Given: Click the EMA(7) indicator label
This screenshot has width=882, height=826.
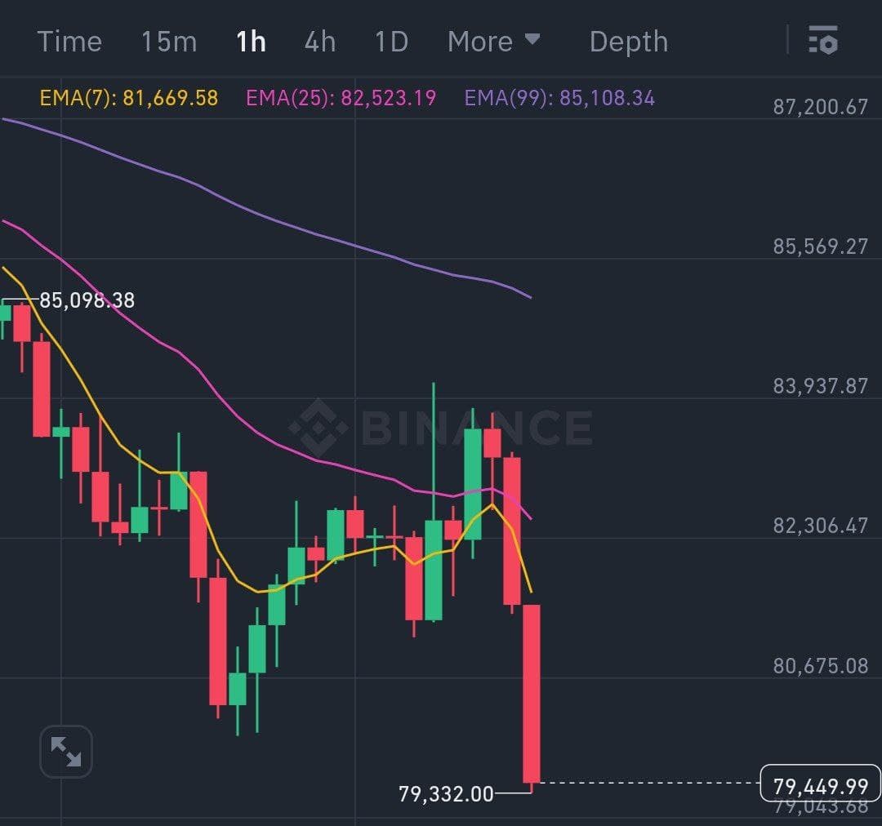Looking at the screenshot, I should tap(129, 99).
